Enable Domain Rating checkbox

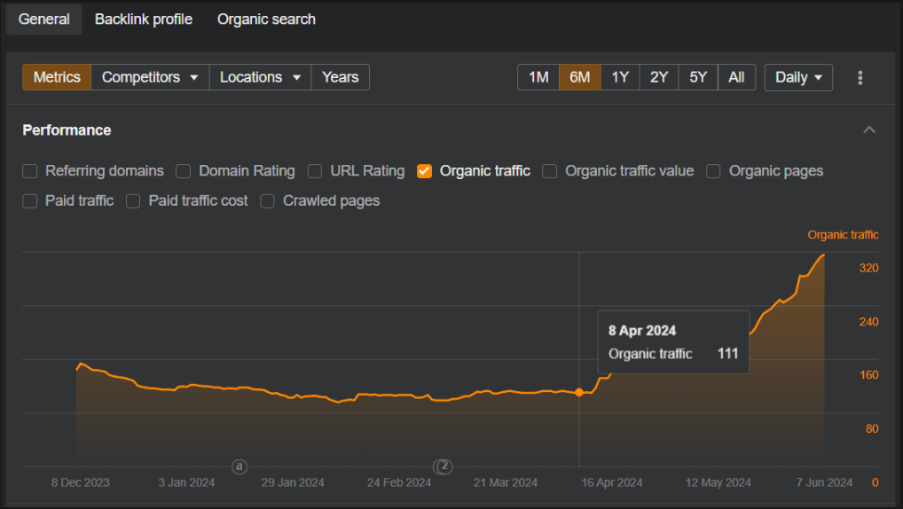tap(183, 171)
